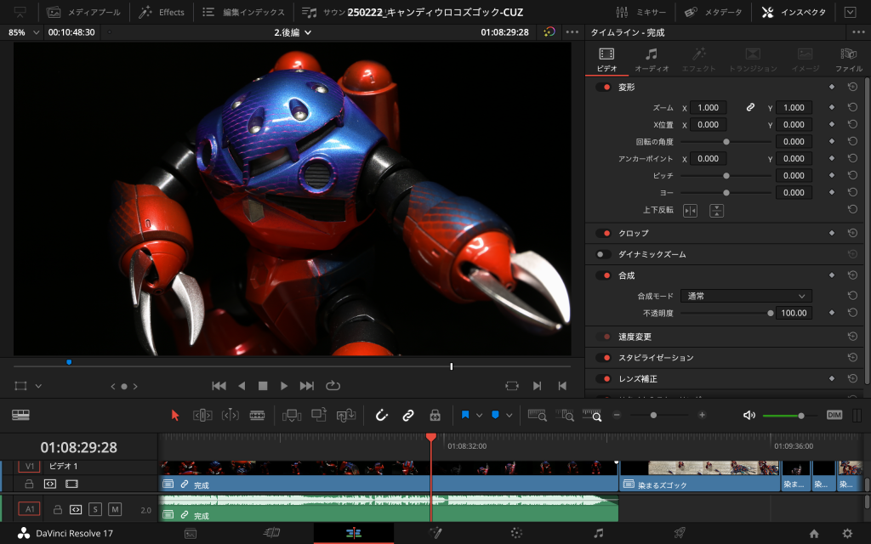Open the Media Pool panel
The width and height of the screenshot is (871, 544).
[x=52, y=12]
